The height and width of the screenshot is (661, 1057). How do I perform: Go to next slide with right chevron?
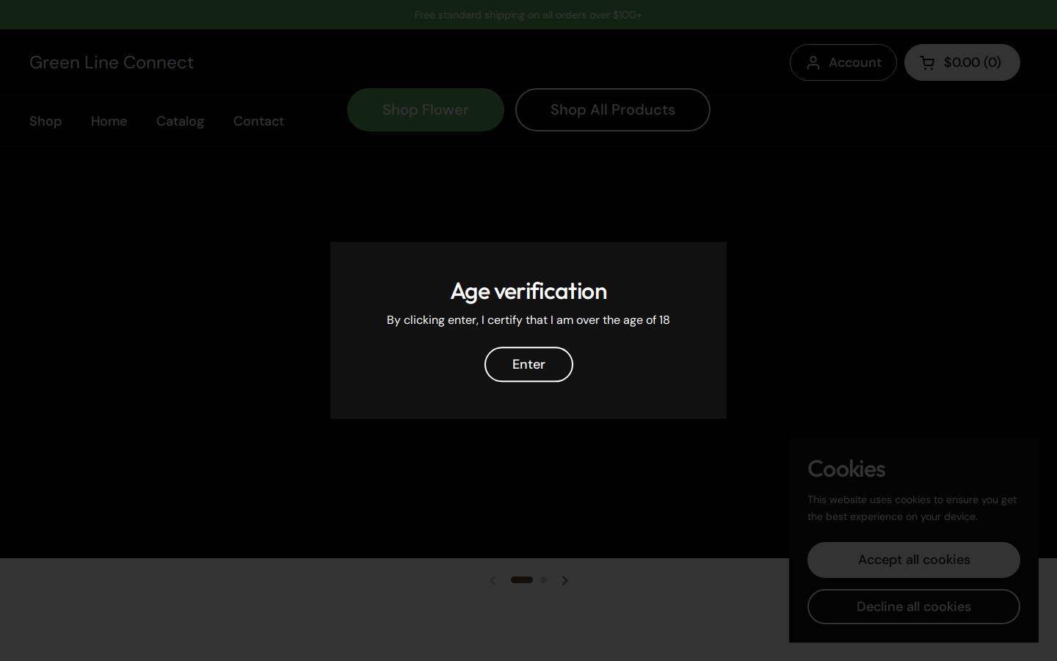(x=564, y=580)
